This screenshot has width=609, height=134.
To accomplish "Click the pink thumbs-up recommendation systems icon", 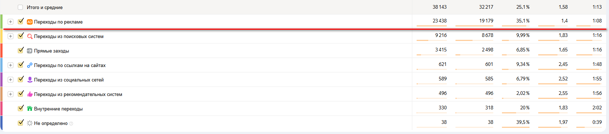I will 30,94.
